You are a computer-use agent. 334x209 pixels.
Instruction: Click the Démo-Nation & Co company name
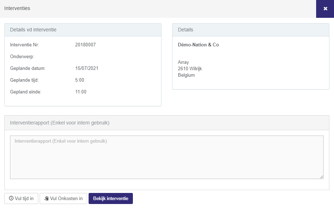pos(198,45)
